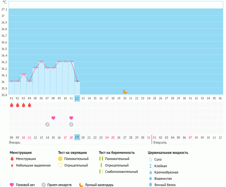226x187 pixels.
Task: Click the red drop beside Менструация in legend
Action: (x=12, y=159)
